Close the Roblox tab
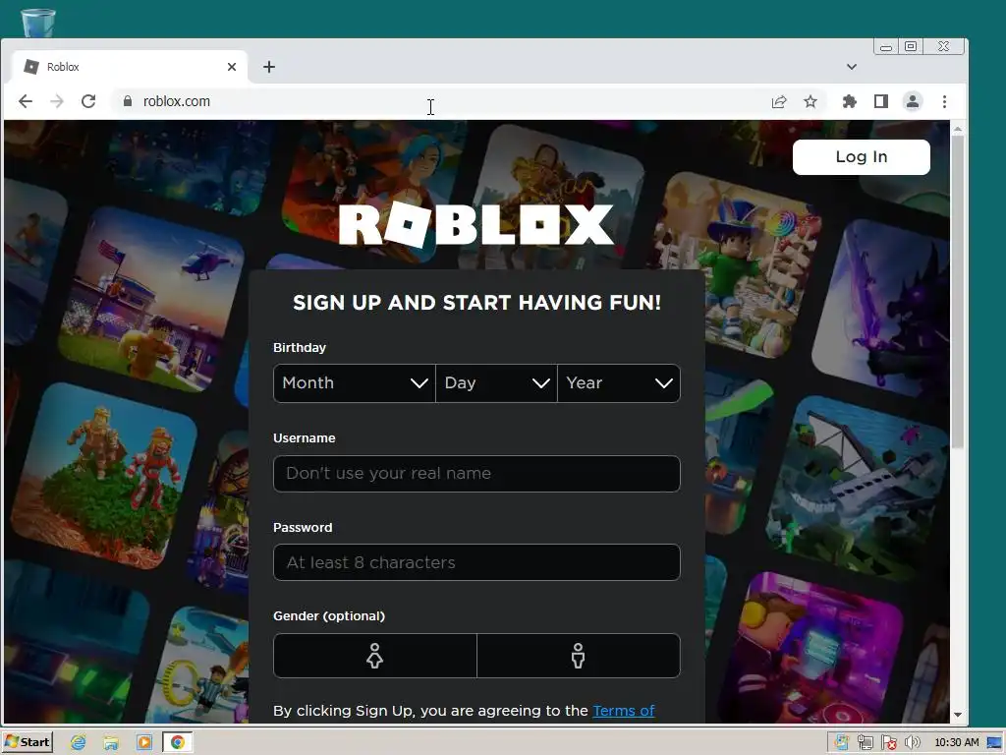Image resolution: width=1006 pixels, height=755 pixels. coord(232,67)
